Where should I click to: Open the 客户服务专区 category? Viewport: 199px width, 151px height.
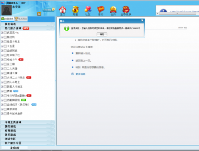tap(28, 143)
